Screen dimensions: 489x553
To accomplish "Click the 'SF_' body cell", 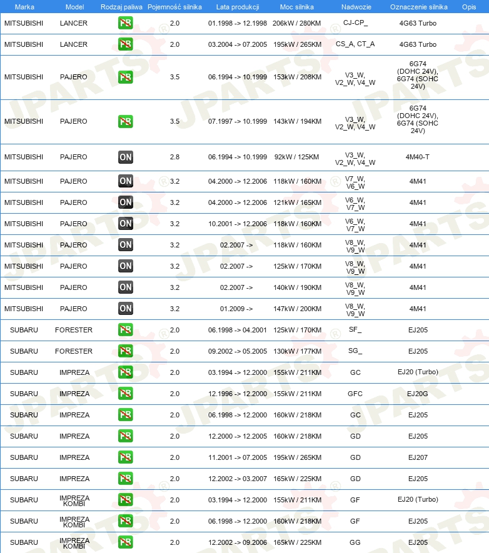I will (355, 329).
